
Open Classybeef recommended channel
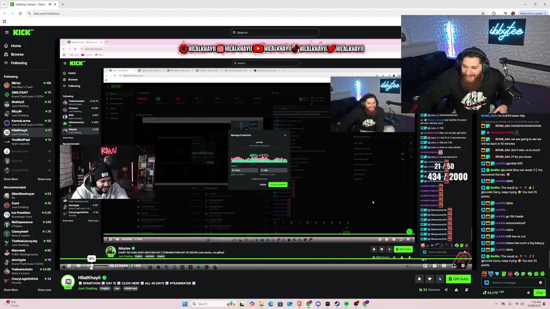click(x=27, y=233)
